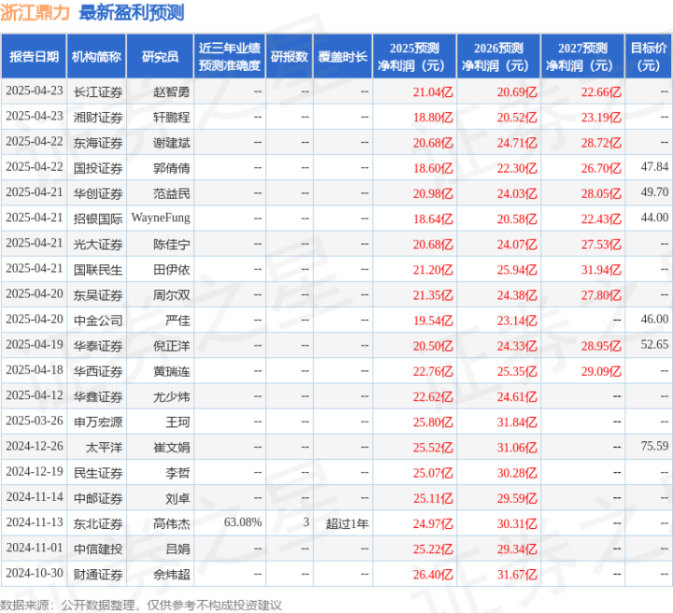Screen dimensions: 673x613
Task: Select the 63.08% accuracy cell
Action: (x=243, y=522)
